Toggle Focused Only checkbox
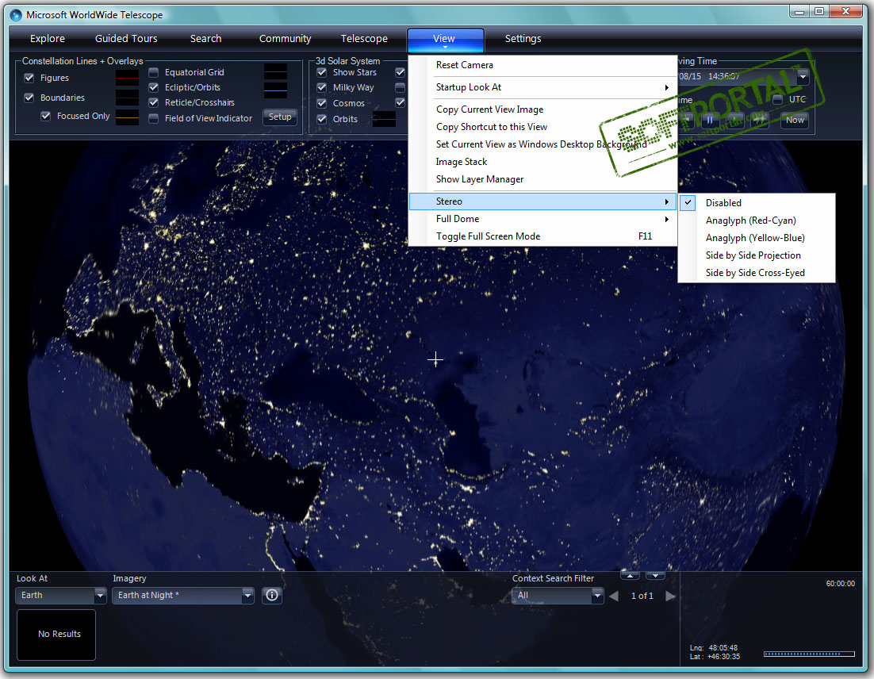 (46, 116)
